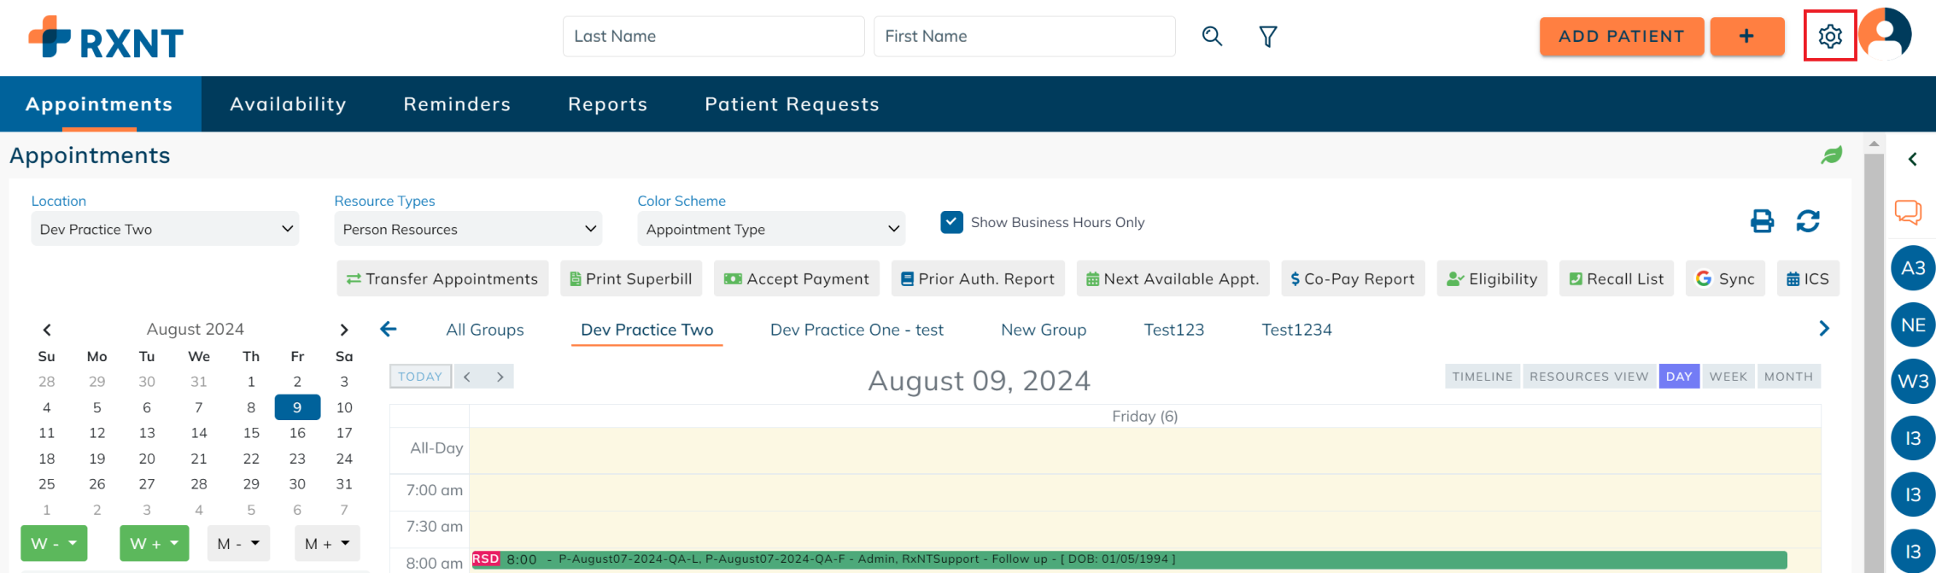Open the settings gear icon
The width and height of the screenshot is (1936, 573).
[x=1829, y=36]
